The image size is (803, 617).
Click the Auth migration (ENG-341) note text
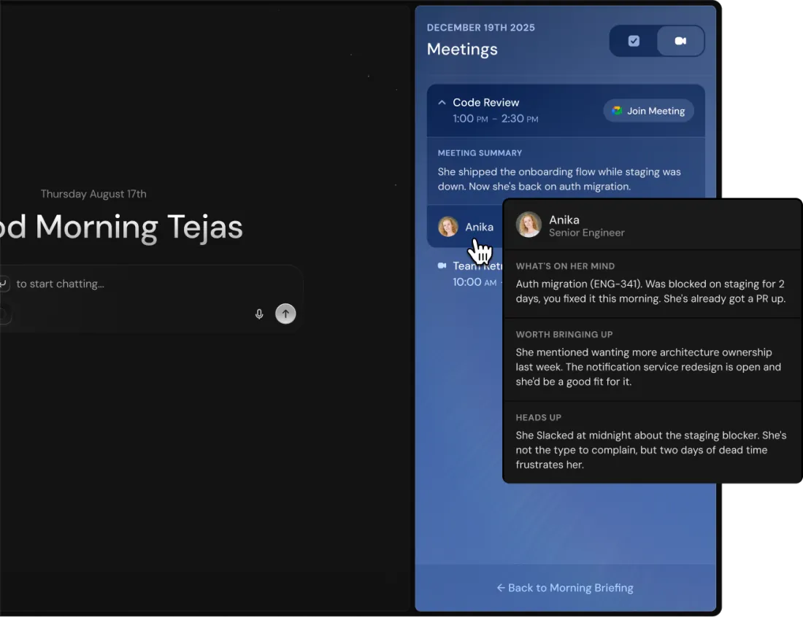[x=650, y=291]
